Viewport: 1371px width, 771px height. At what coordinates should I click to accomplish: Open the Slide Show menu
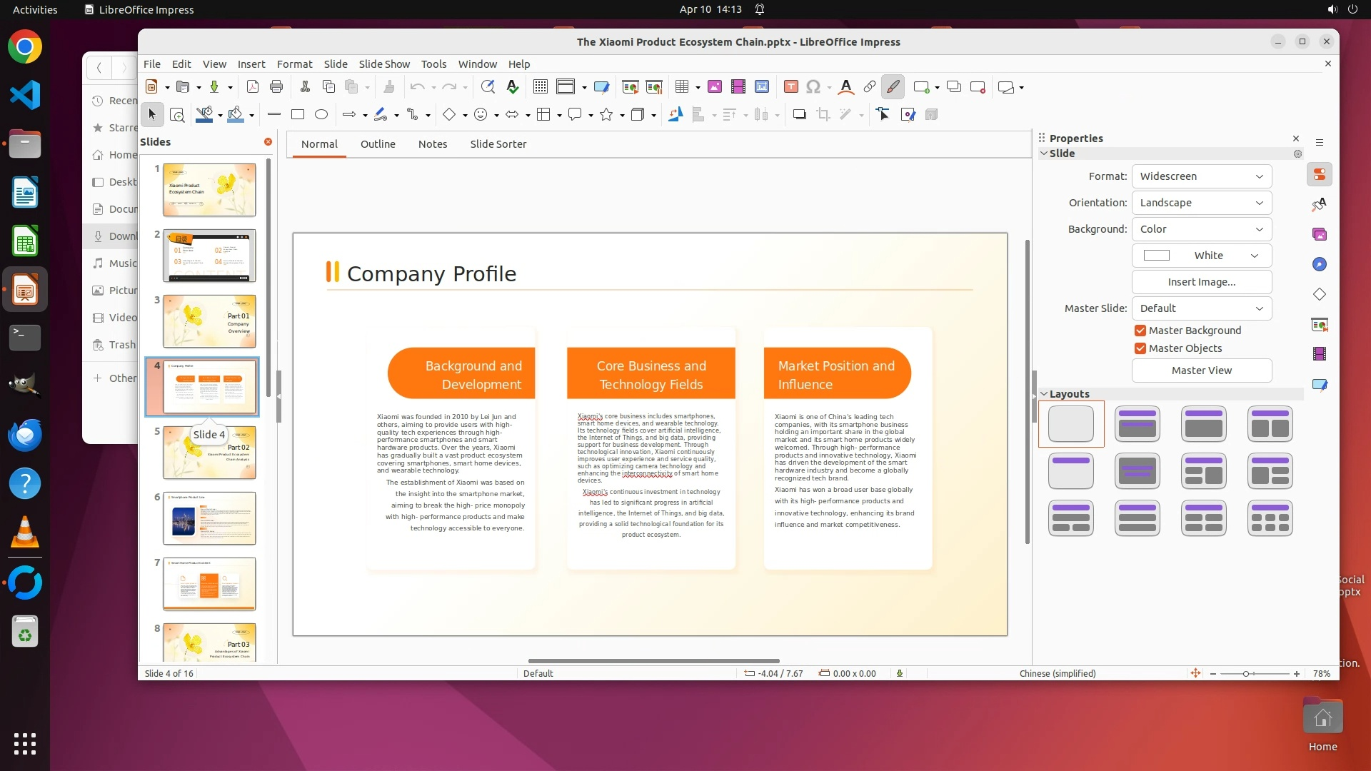click(384, 64)
